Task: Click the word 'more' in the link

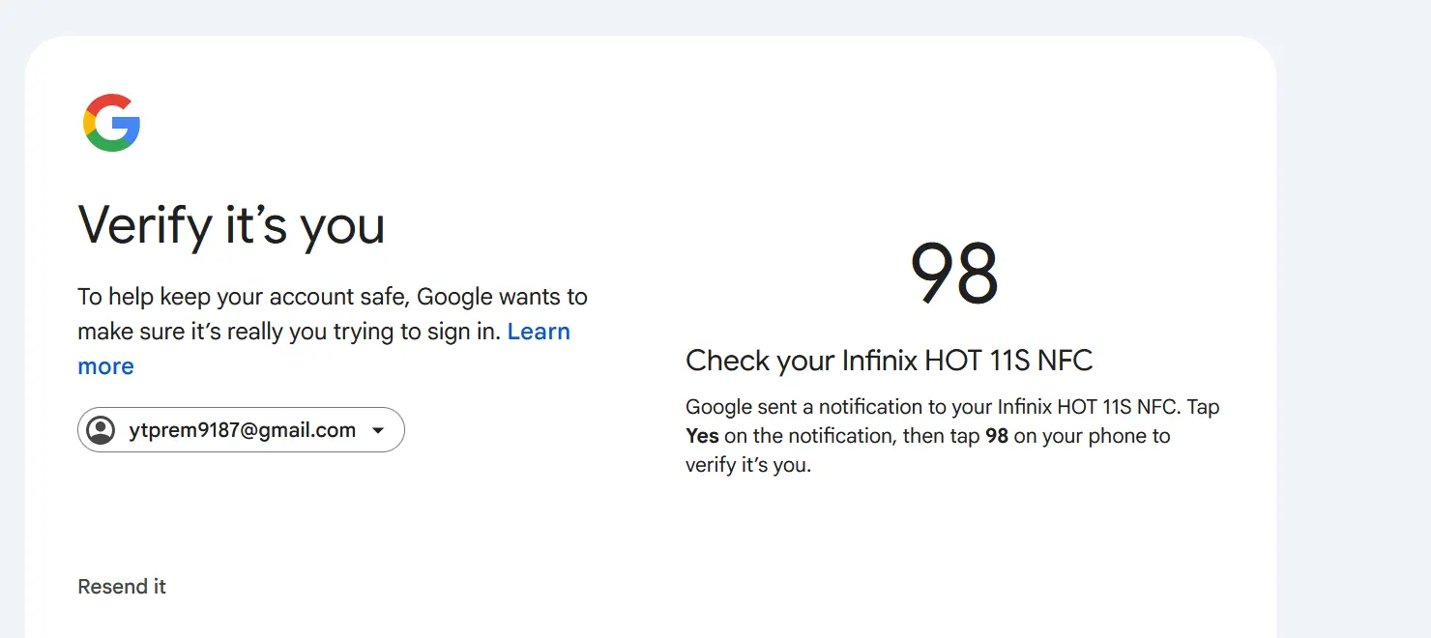Action: coord(105,366)
